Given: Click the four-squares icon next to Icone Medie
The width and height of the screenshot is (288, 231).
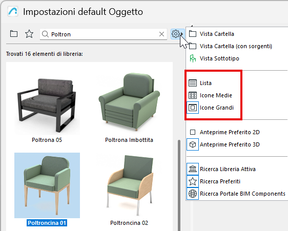Looking at the screenshot, I should pyautogui.click(x=193, y=95).
